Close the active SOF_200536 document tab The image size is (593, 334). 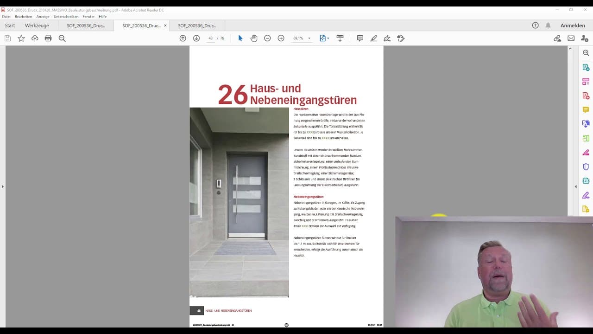pyautogui.click(x=165, y=26)
